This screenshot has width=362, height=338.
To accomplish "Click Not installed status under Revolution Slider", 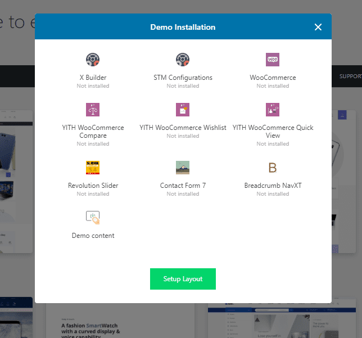I will click(93, 194).
